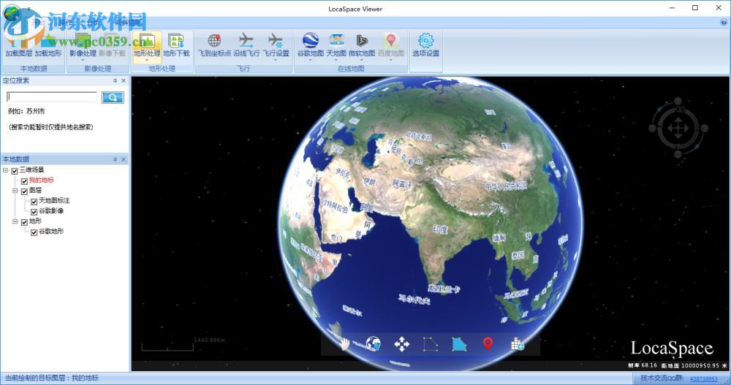Disable the 谷歌影像 layer checkbox
The image size is (731, 385).
34,212
